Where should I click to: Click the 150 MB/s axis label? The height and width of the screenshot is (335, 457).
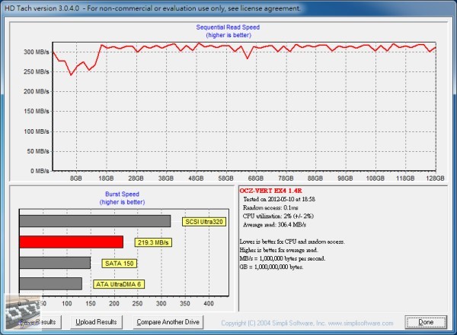[37, 112]
